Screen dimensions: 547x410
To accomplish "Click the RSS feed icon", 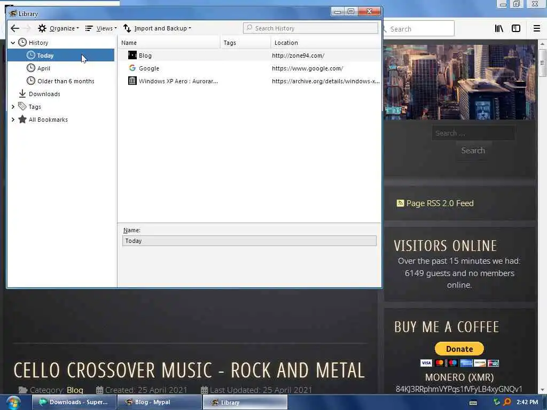I will tap(400, 203).
